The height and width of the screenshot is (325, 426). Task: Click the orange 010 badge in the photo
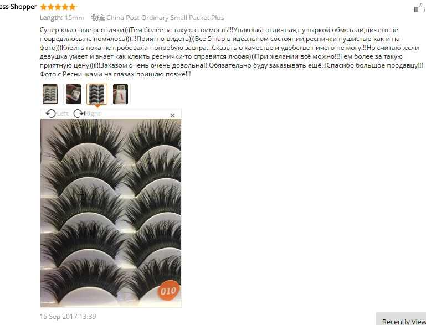pyautogui.click(x=168, y=291)
